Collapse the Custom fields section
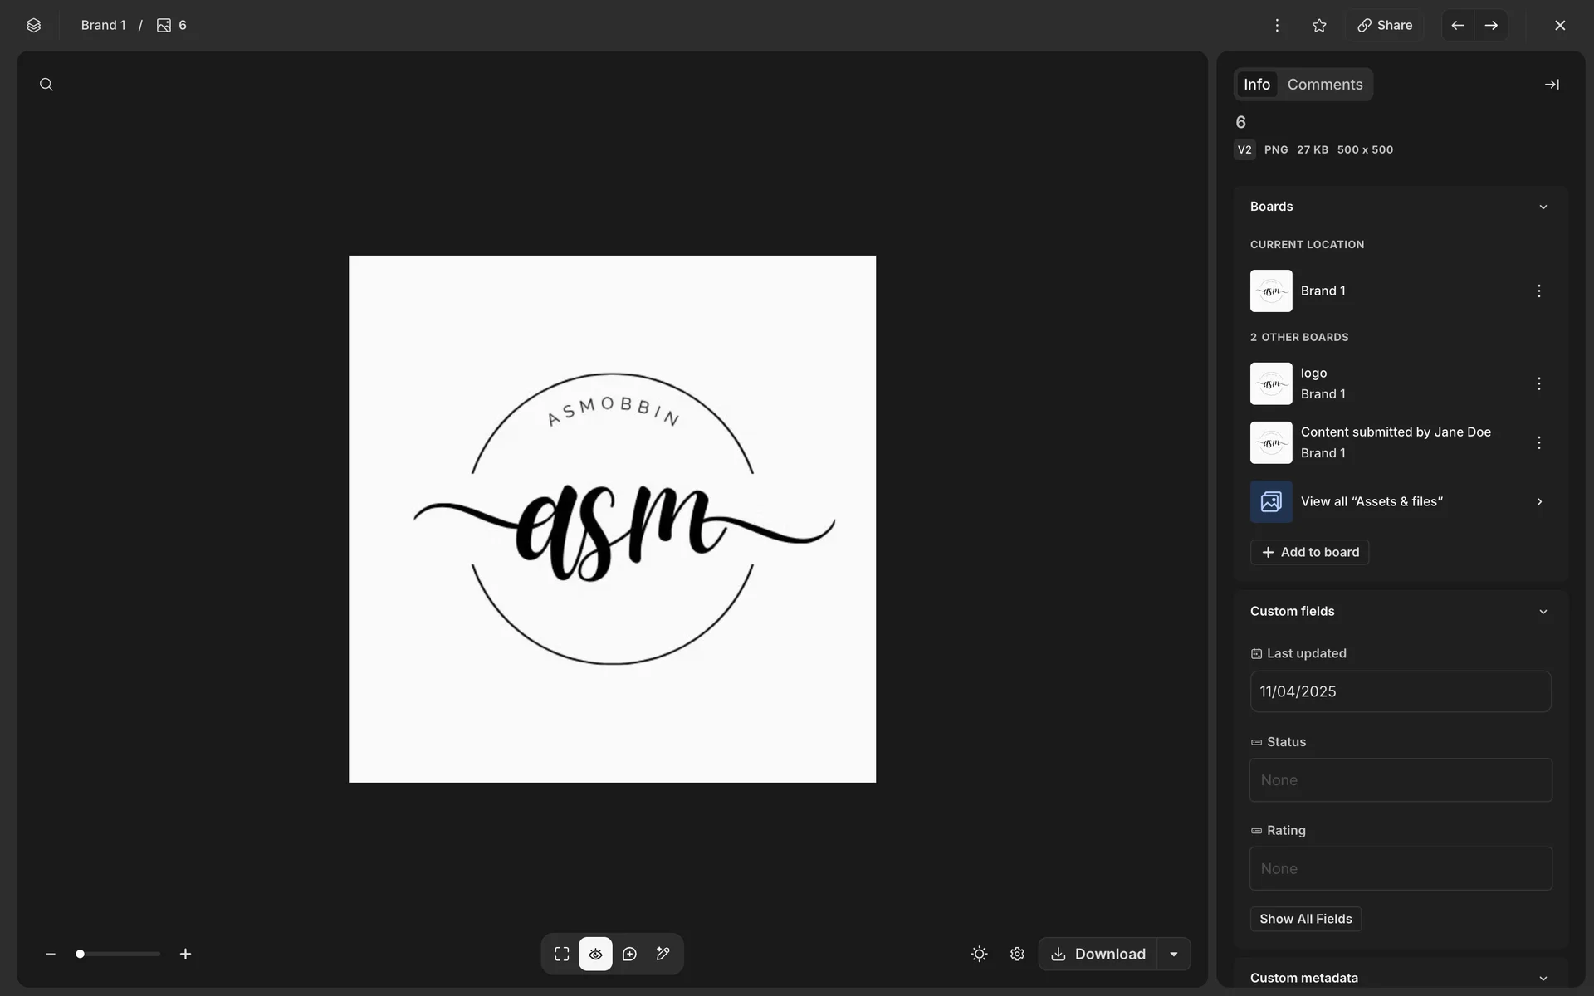This screenshot has width=1594, height=996. point(1543,612)
